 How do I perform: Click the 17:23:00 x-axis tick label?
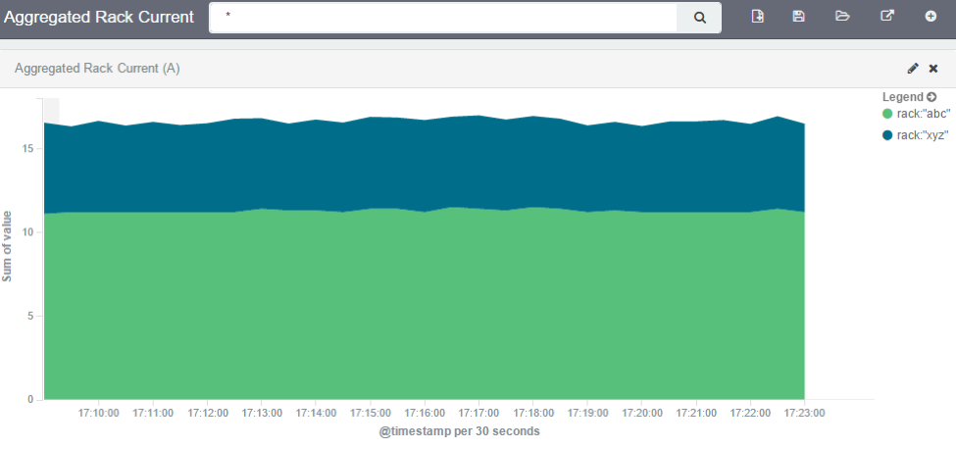pos(805,413)
